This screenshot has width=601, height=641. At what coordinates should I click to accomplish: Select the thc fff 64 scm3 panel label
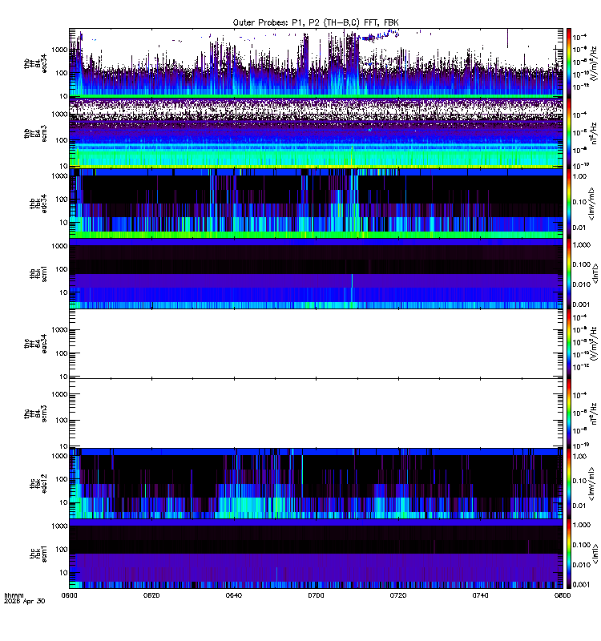click(35, 413)
